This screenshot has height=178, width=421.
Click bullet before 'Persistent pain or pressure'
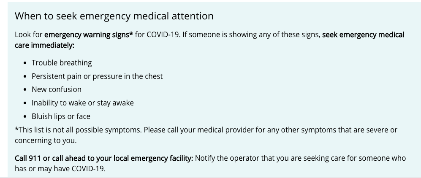click(25, 76)
